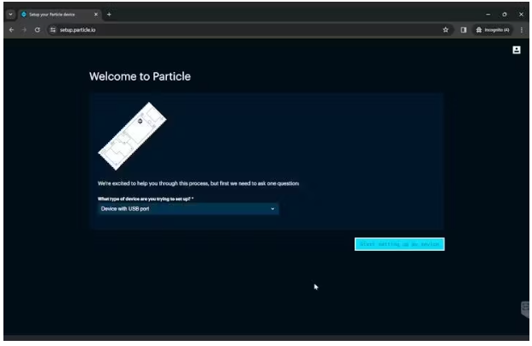Click the chevron in the USB port selector

tap(272, 209)
